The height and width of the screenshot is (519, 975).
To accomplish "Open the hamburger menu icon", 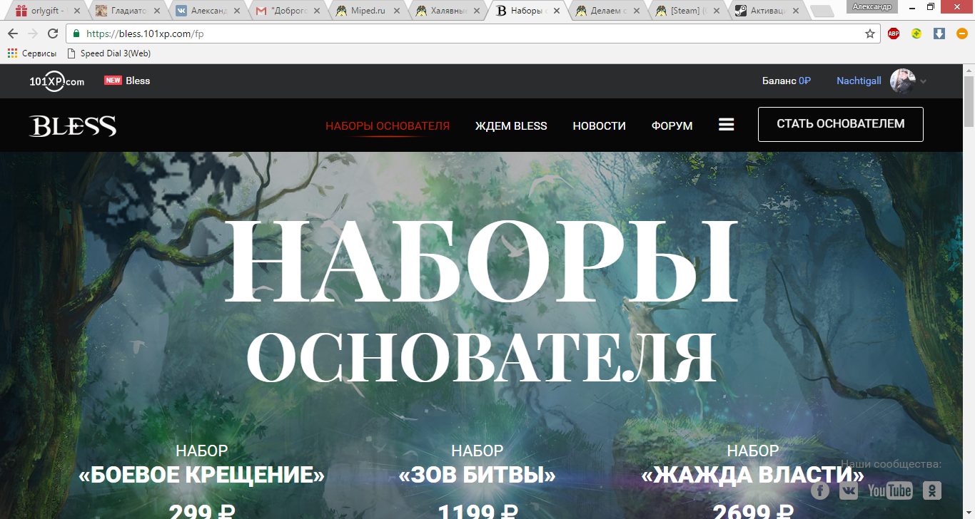I will pyautogui.click(x=727, y=125).
